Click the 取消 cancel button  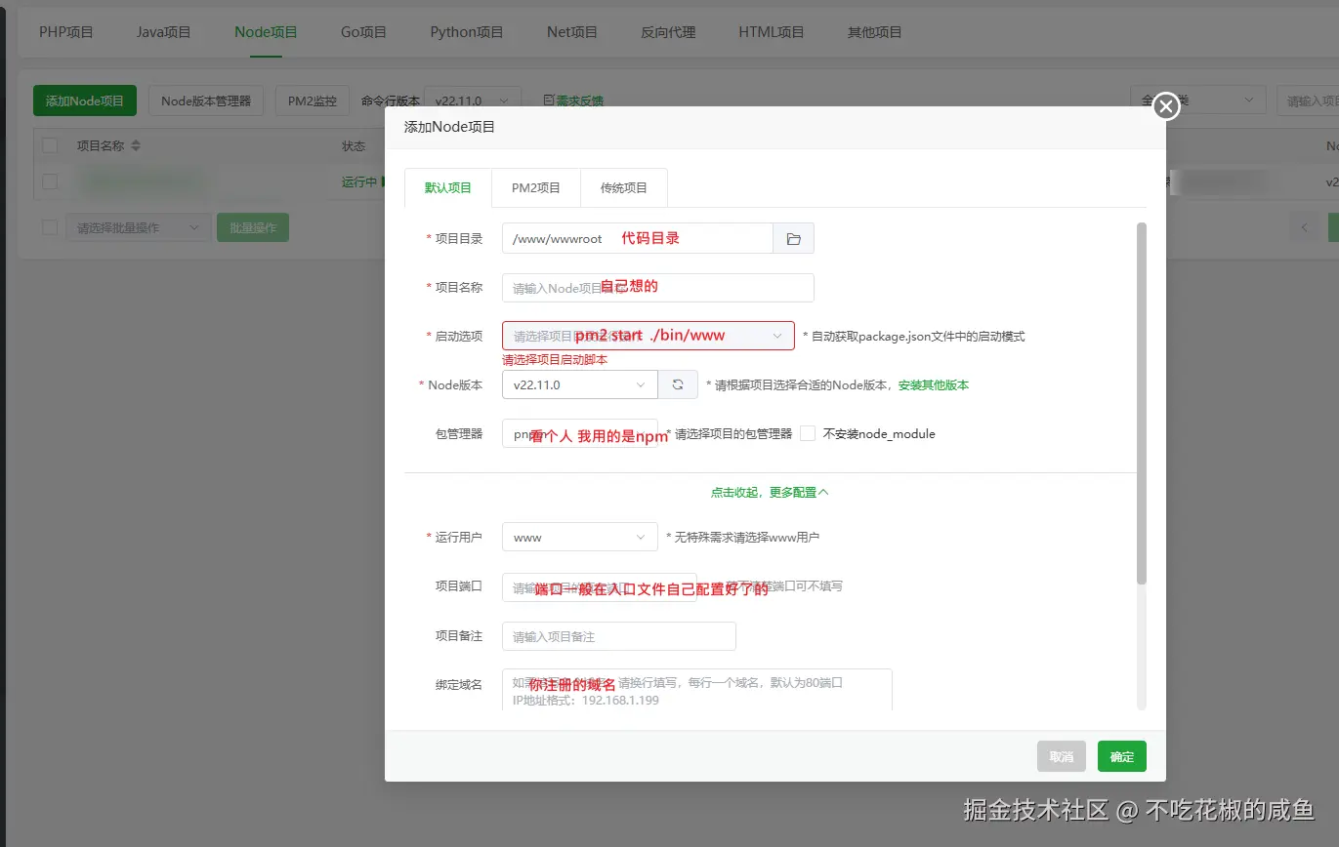coord(1062,756)
